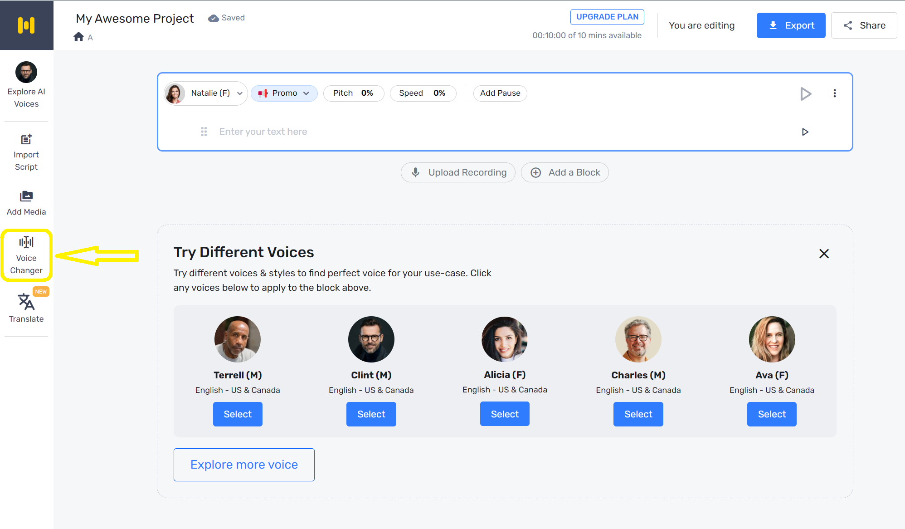Click Add a Block button

point(565,172)
